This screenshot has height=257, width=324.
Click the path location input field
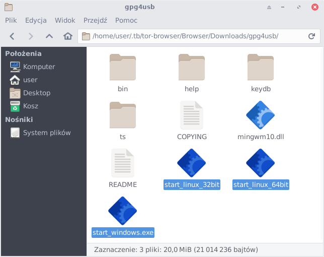[x=191, y=36]
